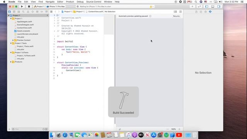Zoom in the preview canvas
Screen dimensions: 247x139
coord(179,129)
